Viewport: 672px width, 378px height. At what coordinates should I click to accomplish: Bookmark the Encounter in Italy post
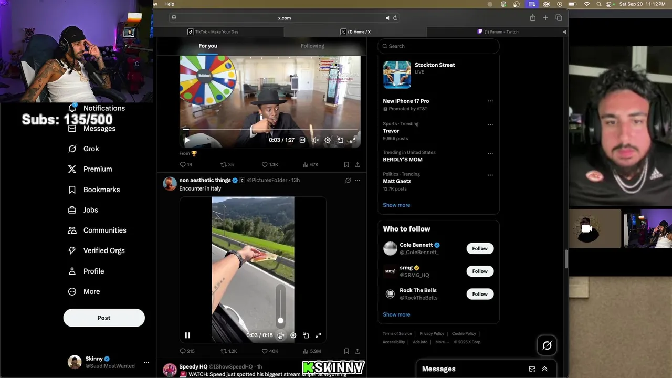click(346, 351)
